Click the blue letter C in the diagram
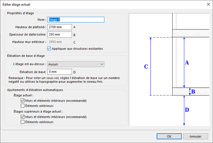Image resolution: width=213 pixels, height=143 pixels. 146,67
